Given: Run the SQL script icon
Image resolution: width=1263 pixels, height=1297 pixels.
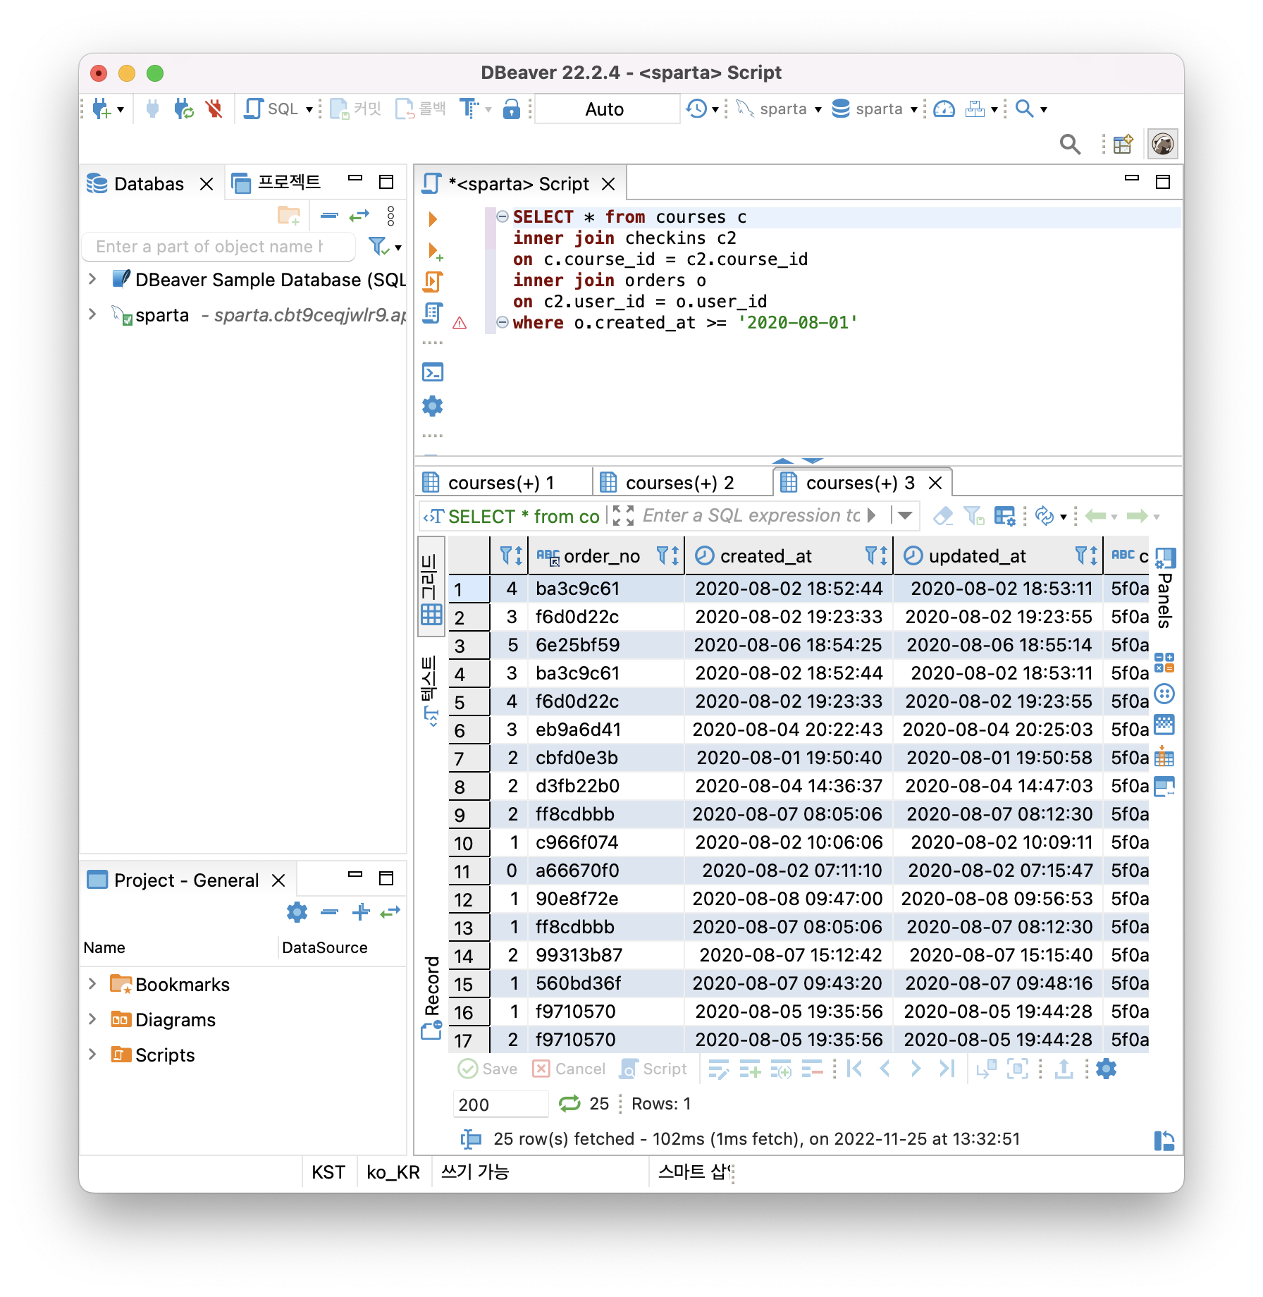Looking at the screenshot, I should (433, 281).
